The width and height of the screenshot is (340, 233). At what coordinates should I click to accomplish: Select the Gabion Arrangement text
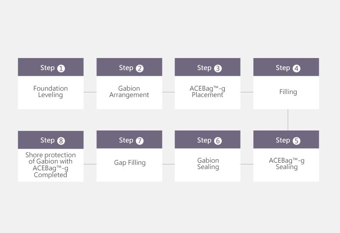coord(129,92)
